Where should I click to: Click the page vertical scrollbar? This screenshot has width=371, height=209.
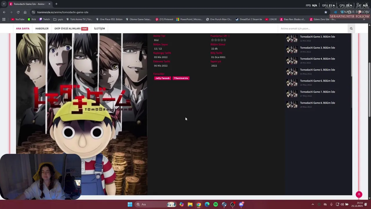tap(369, 90)
